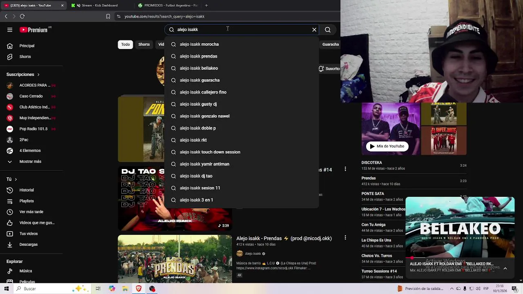Select suggestion alejo isakk guaracha
Viewport: 523px width, 294px height.
(x=241, y=80)
